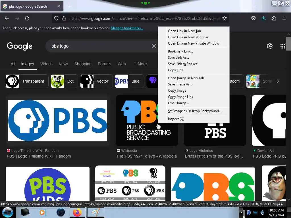Filter images by Vector chip
This screenshot has width=291, height=218.
coord(96,81)
